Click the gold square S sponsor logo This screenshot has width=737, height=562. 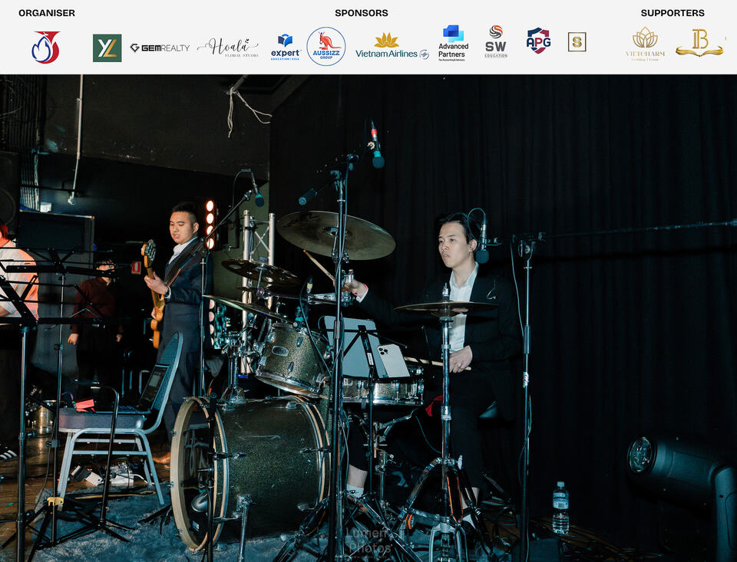(577, 42)
